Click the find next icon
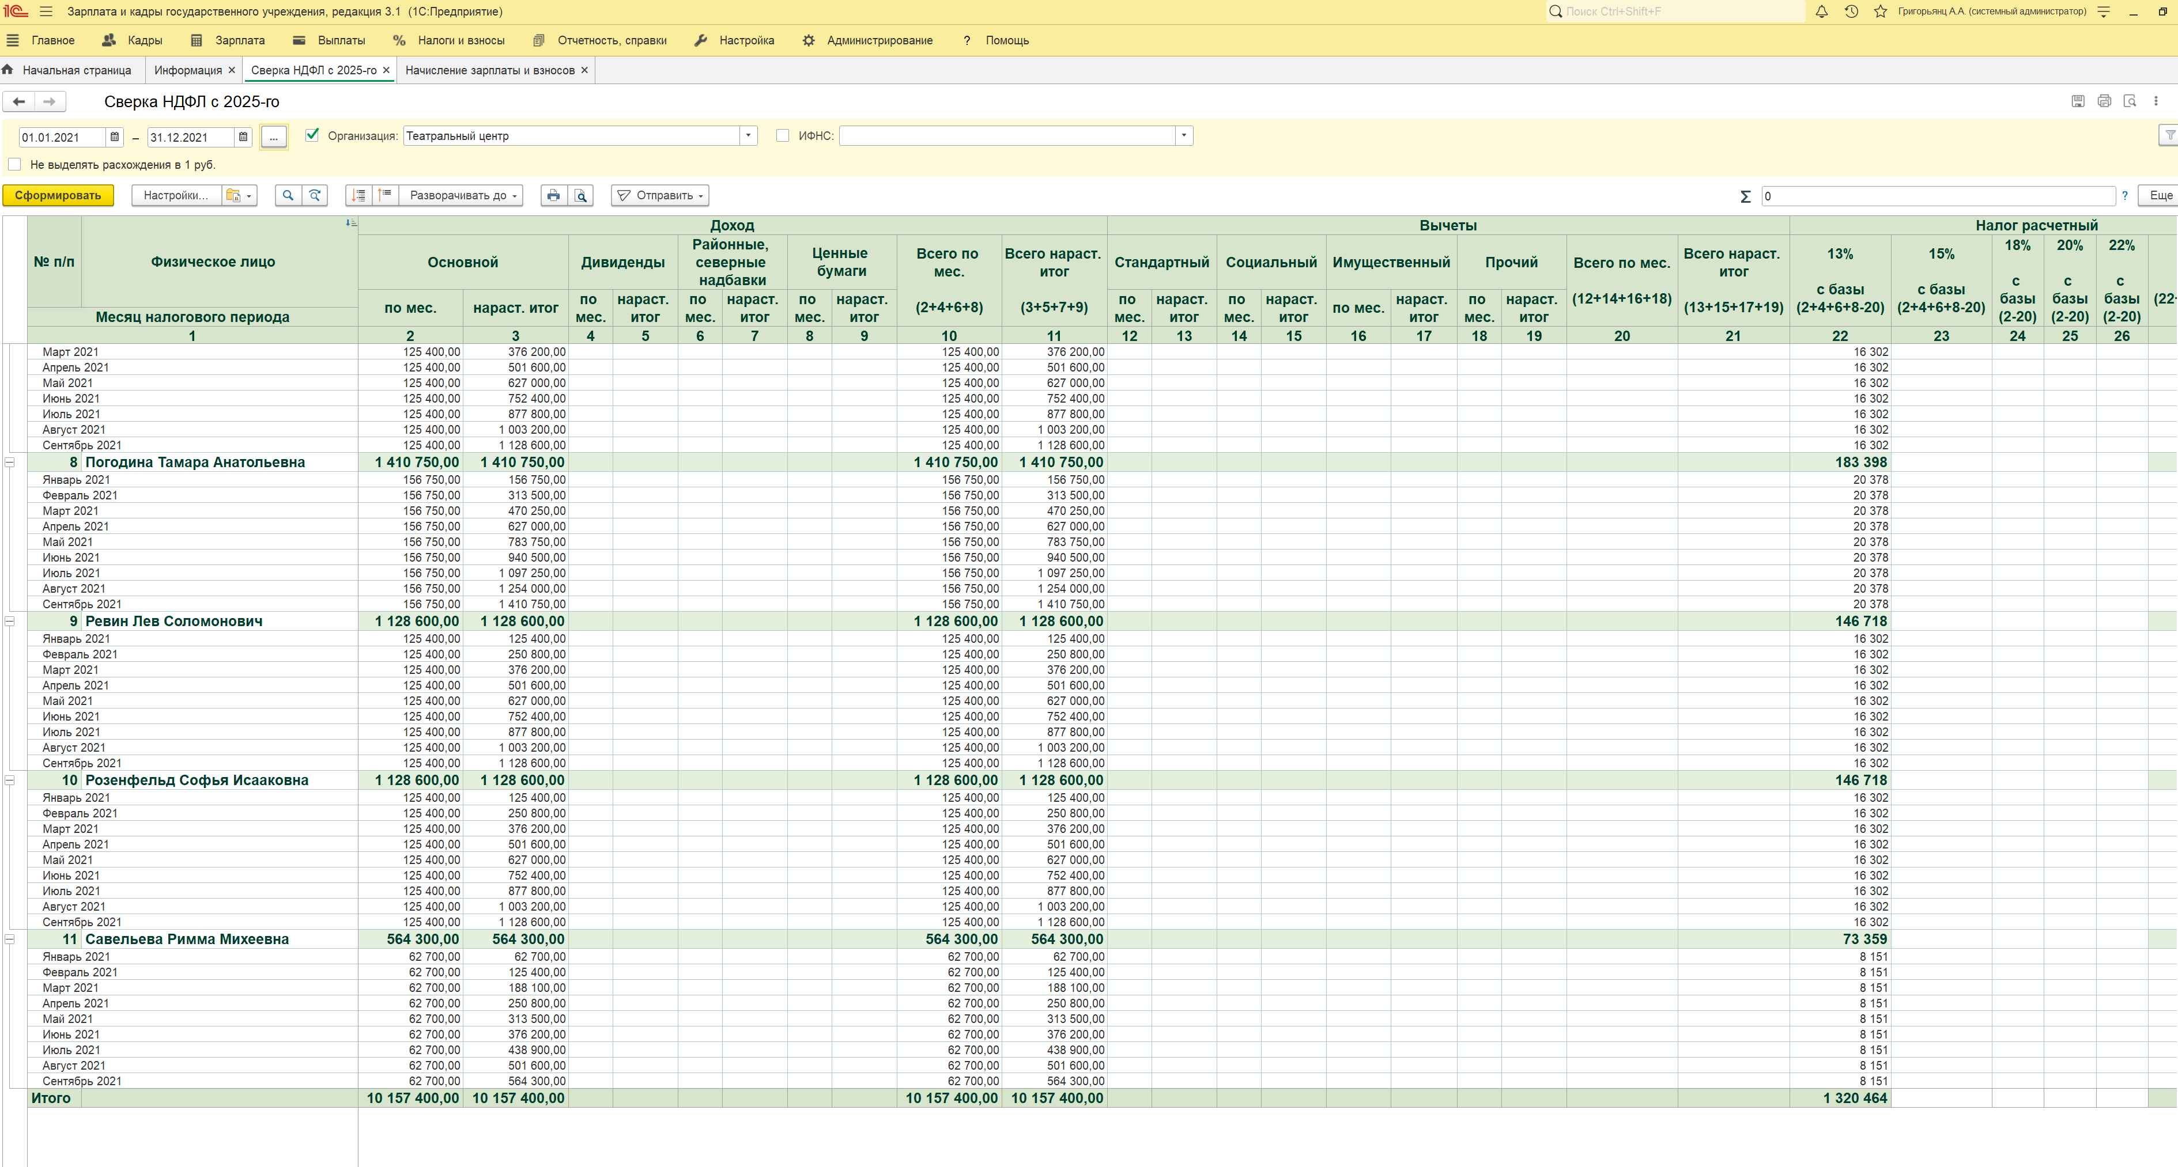 coord(315,195)
